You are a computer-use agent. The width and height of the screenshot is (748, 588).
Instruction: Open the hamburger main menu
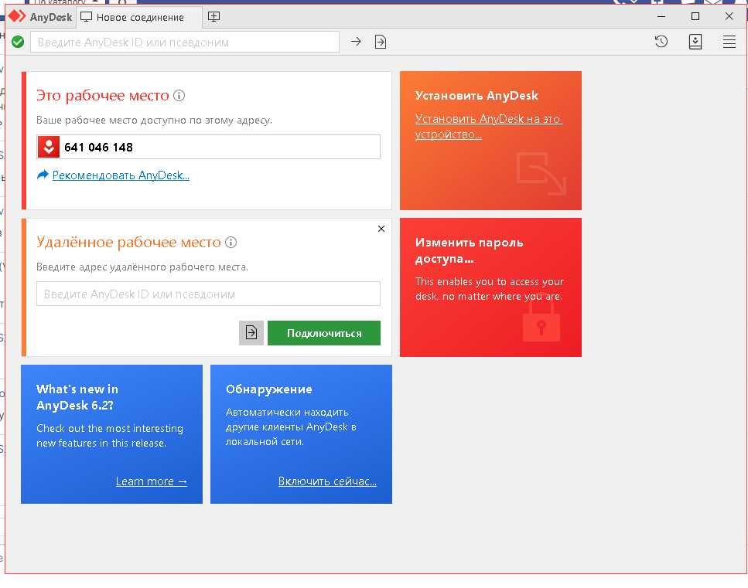click(729, 42)
